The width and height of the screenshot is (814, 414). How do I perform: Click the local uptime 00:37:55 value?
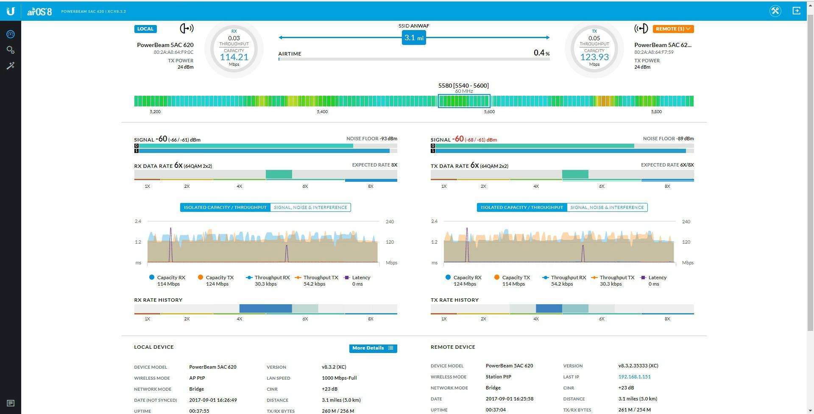(199, 411)
